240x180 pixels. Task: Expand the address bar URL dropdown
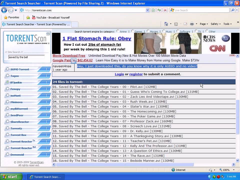coord(147,10)
